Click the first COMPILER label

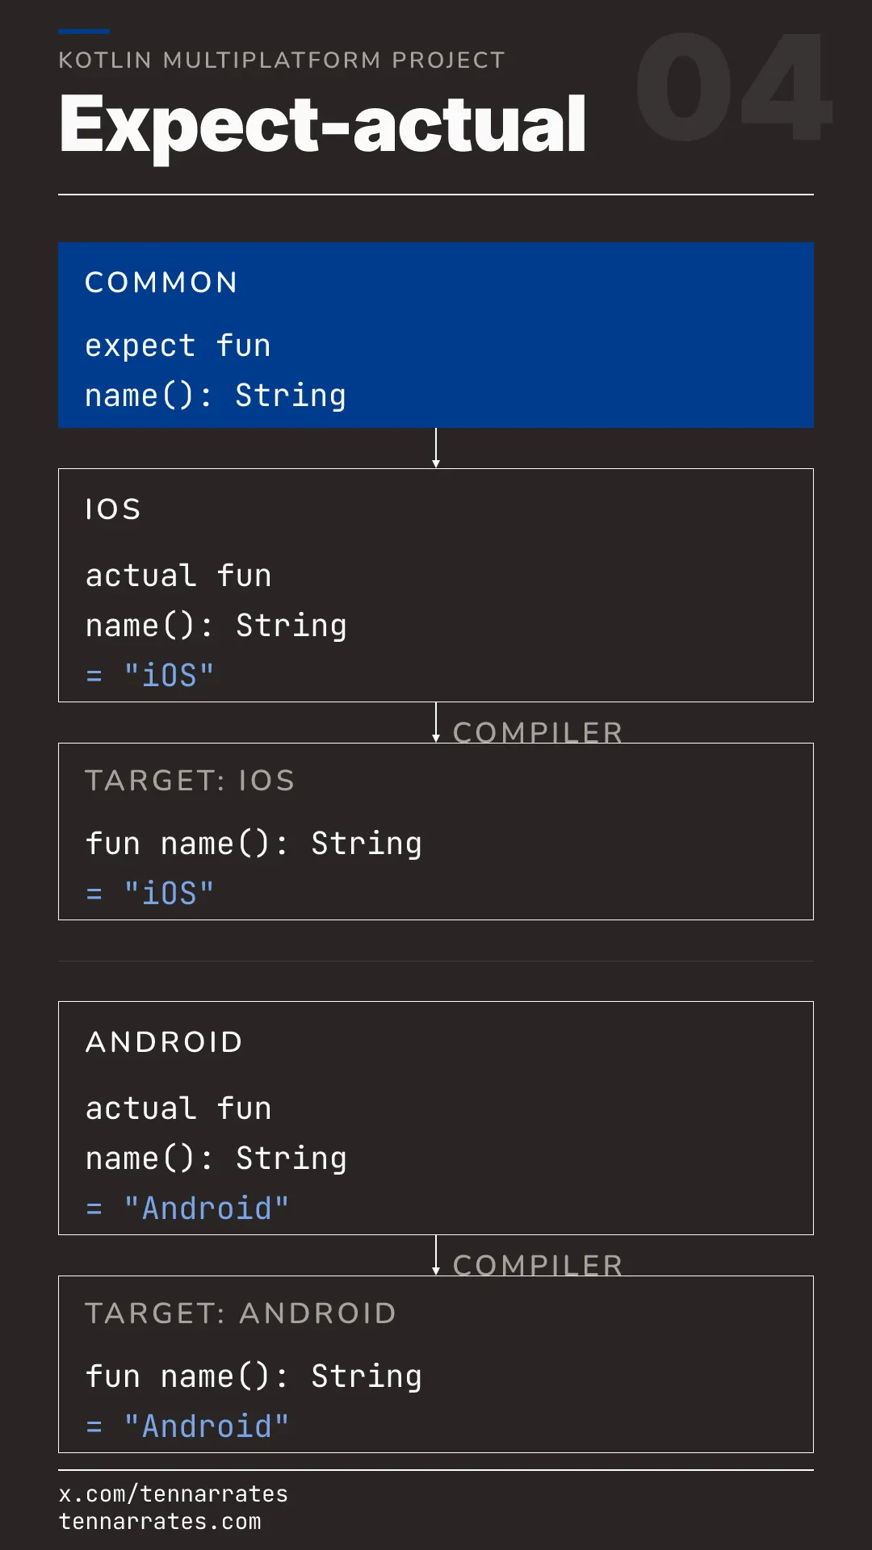538,732
